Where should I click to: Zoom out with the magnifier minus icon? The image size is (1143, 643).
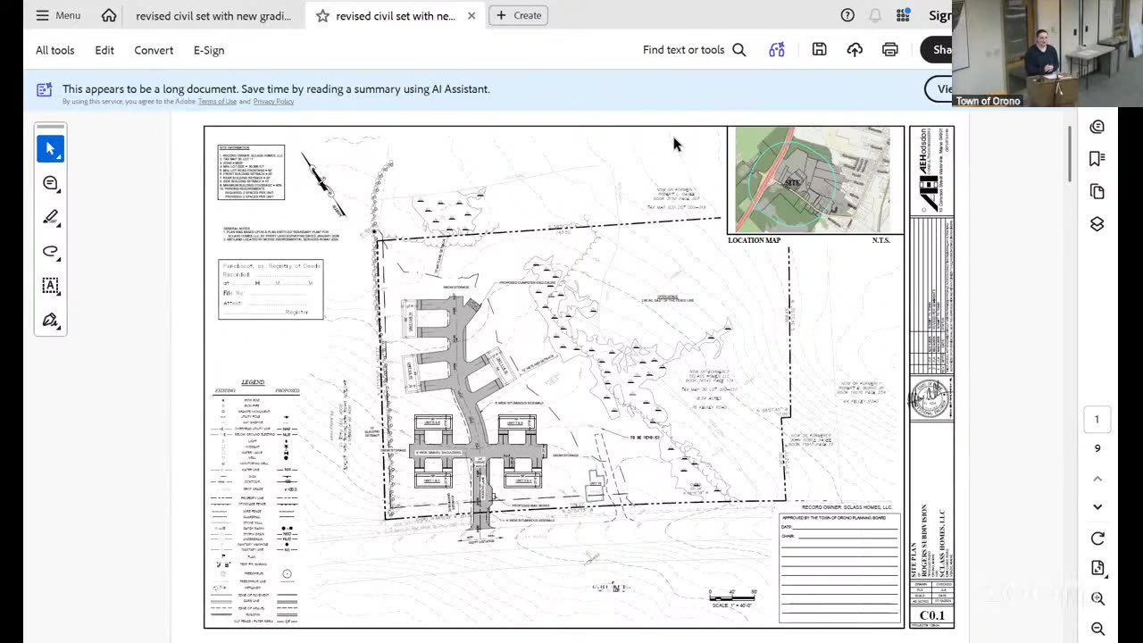[1097, 629]
